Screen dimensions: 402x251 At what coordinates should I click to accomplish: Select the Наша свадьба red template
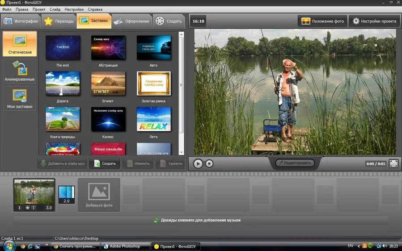[x=108, y=149]
